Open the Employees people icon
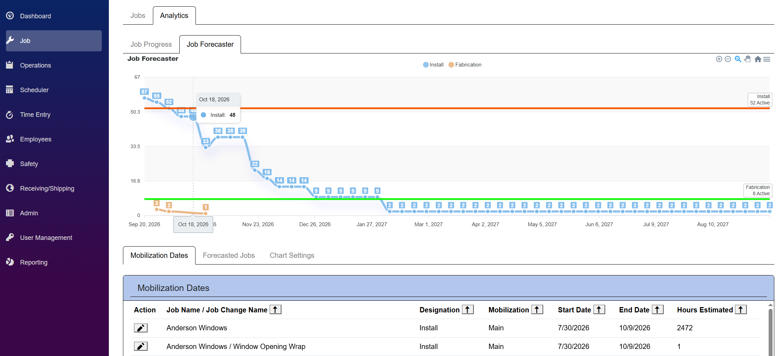 point(10,139)
